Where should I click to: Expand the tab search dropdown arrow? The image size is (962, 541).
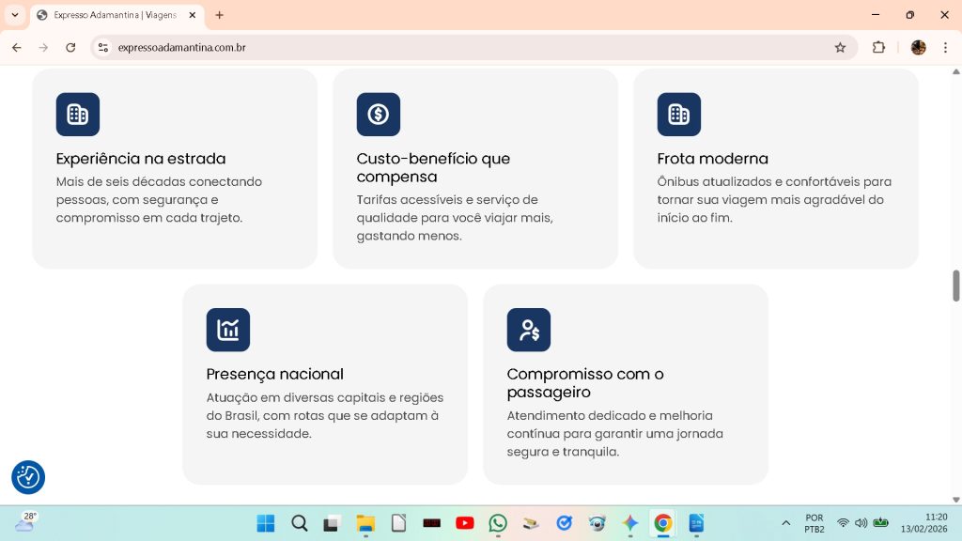tap(15, 15)
